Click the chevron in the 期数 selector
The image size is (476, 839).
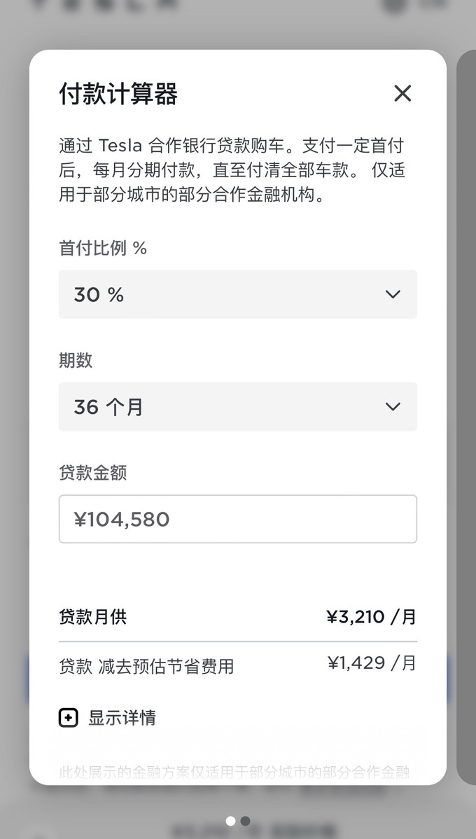[393, 407]
